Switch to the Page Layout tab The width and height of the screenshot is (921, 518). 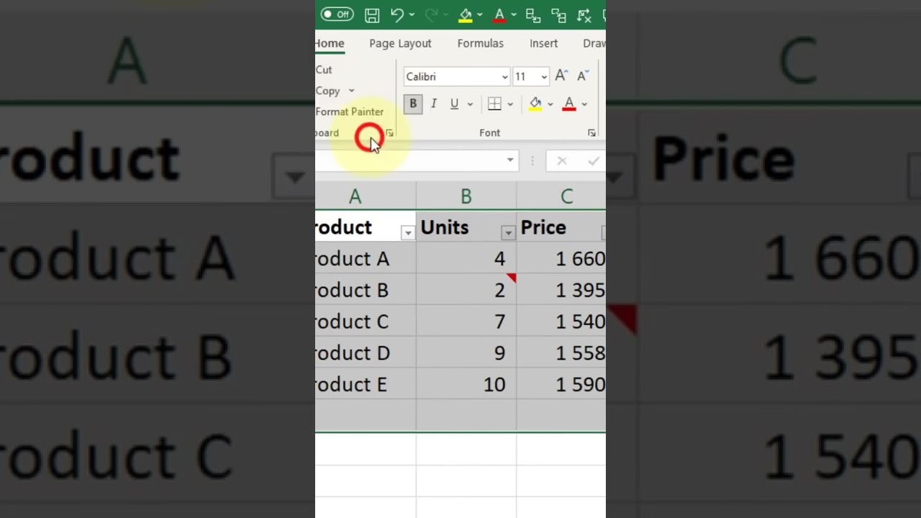pyautogui.click(x=400, y=43)
